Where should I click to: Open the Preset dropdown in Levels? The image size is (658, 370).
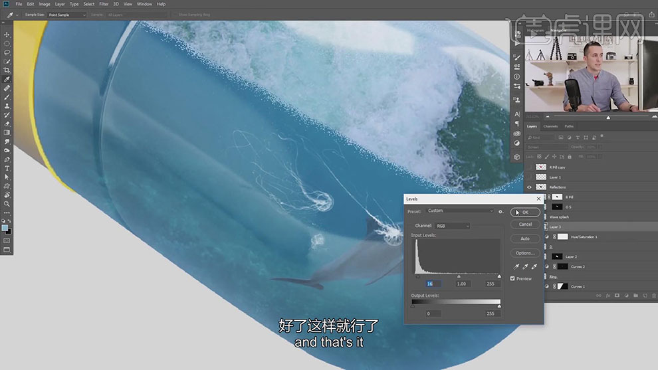[460, 211]
